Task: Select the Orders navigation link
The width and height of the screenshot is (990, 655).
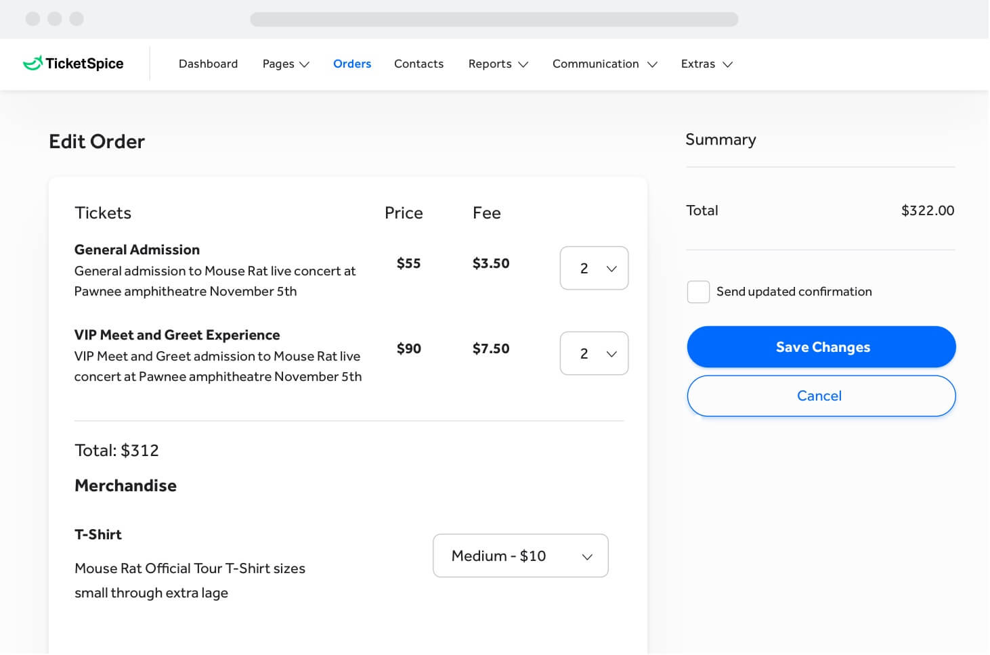Action: point(352,64)
